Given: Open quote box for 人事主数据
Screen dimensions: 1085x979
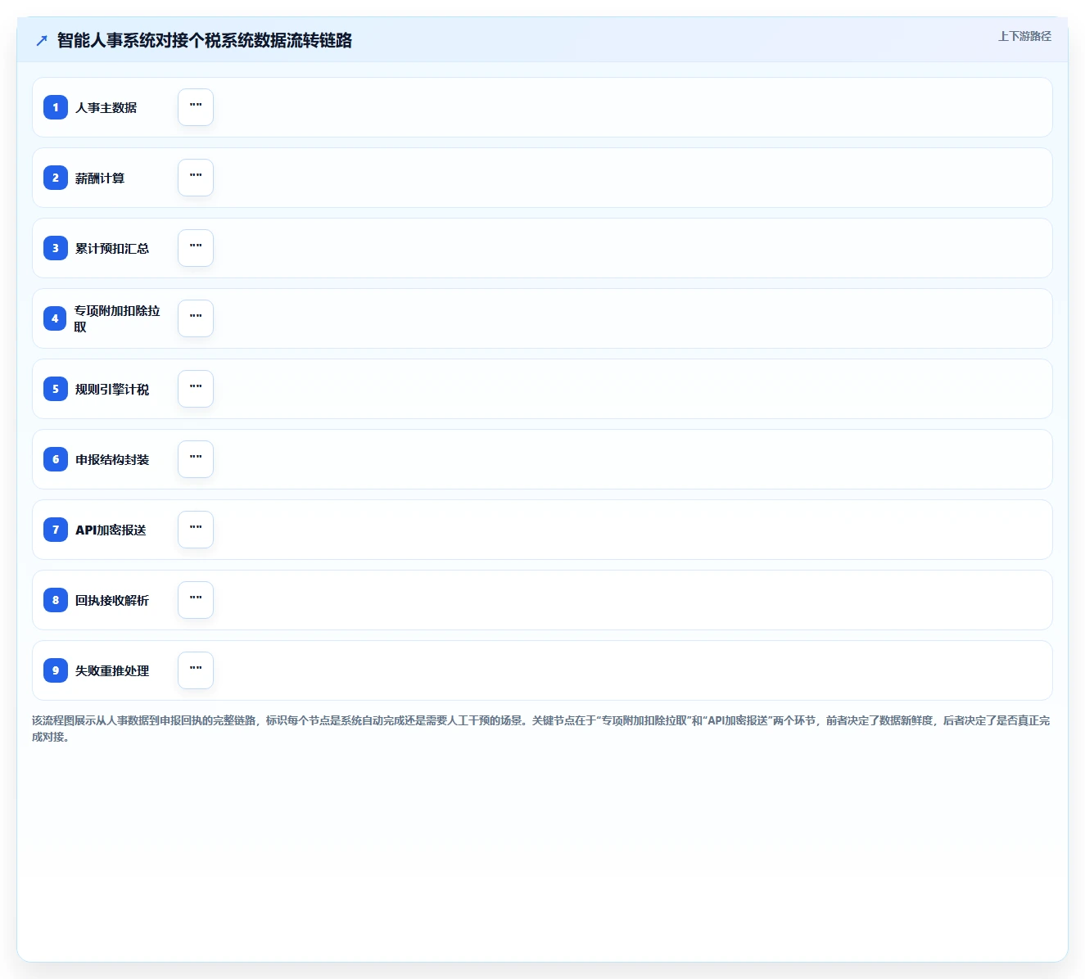Looking at the screenshot, I should click(196, 107).
